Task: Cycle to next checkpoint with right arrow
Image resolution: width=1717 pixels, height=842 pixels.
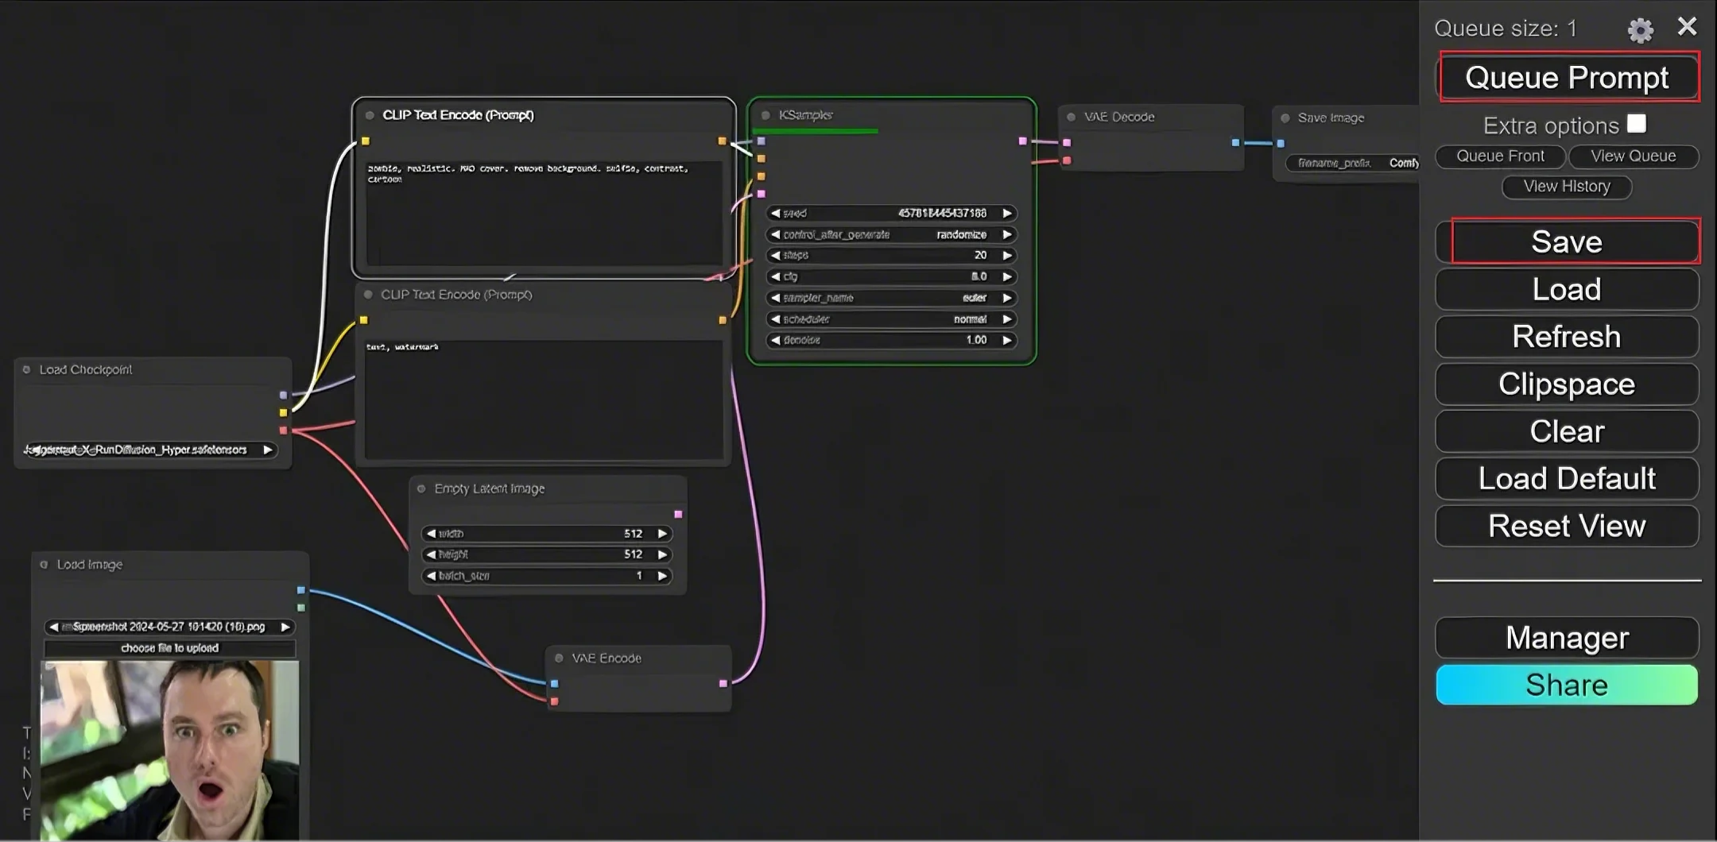Action: pyautogui.click(x=268, y=450)
